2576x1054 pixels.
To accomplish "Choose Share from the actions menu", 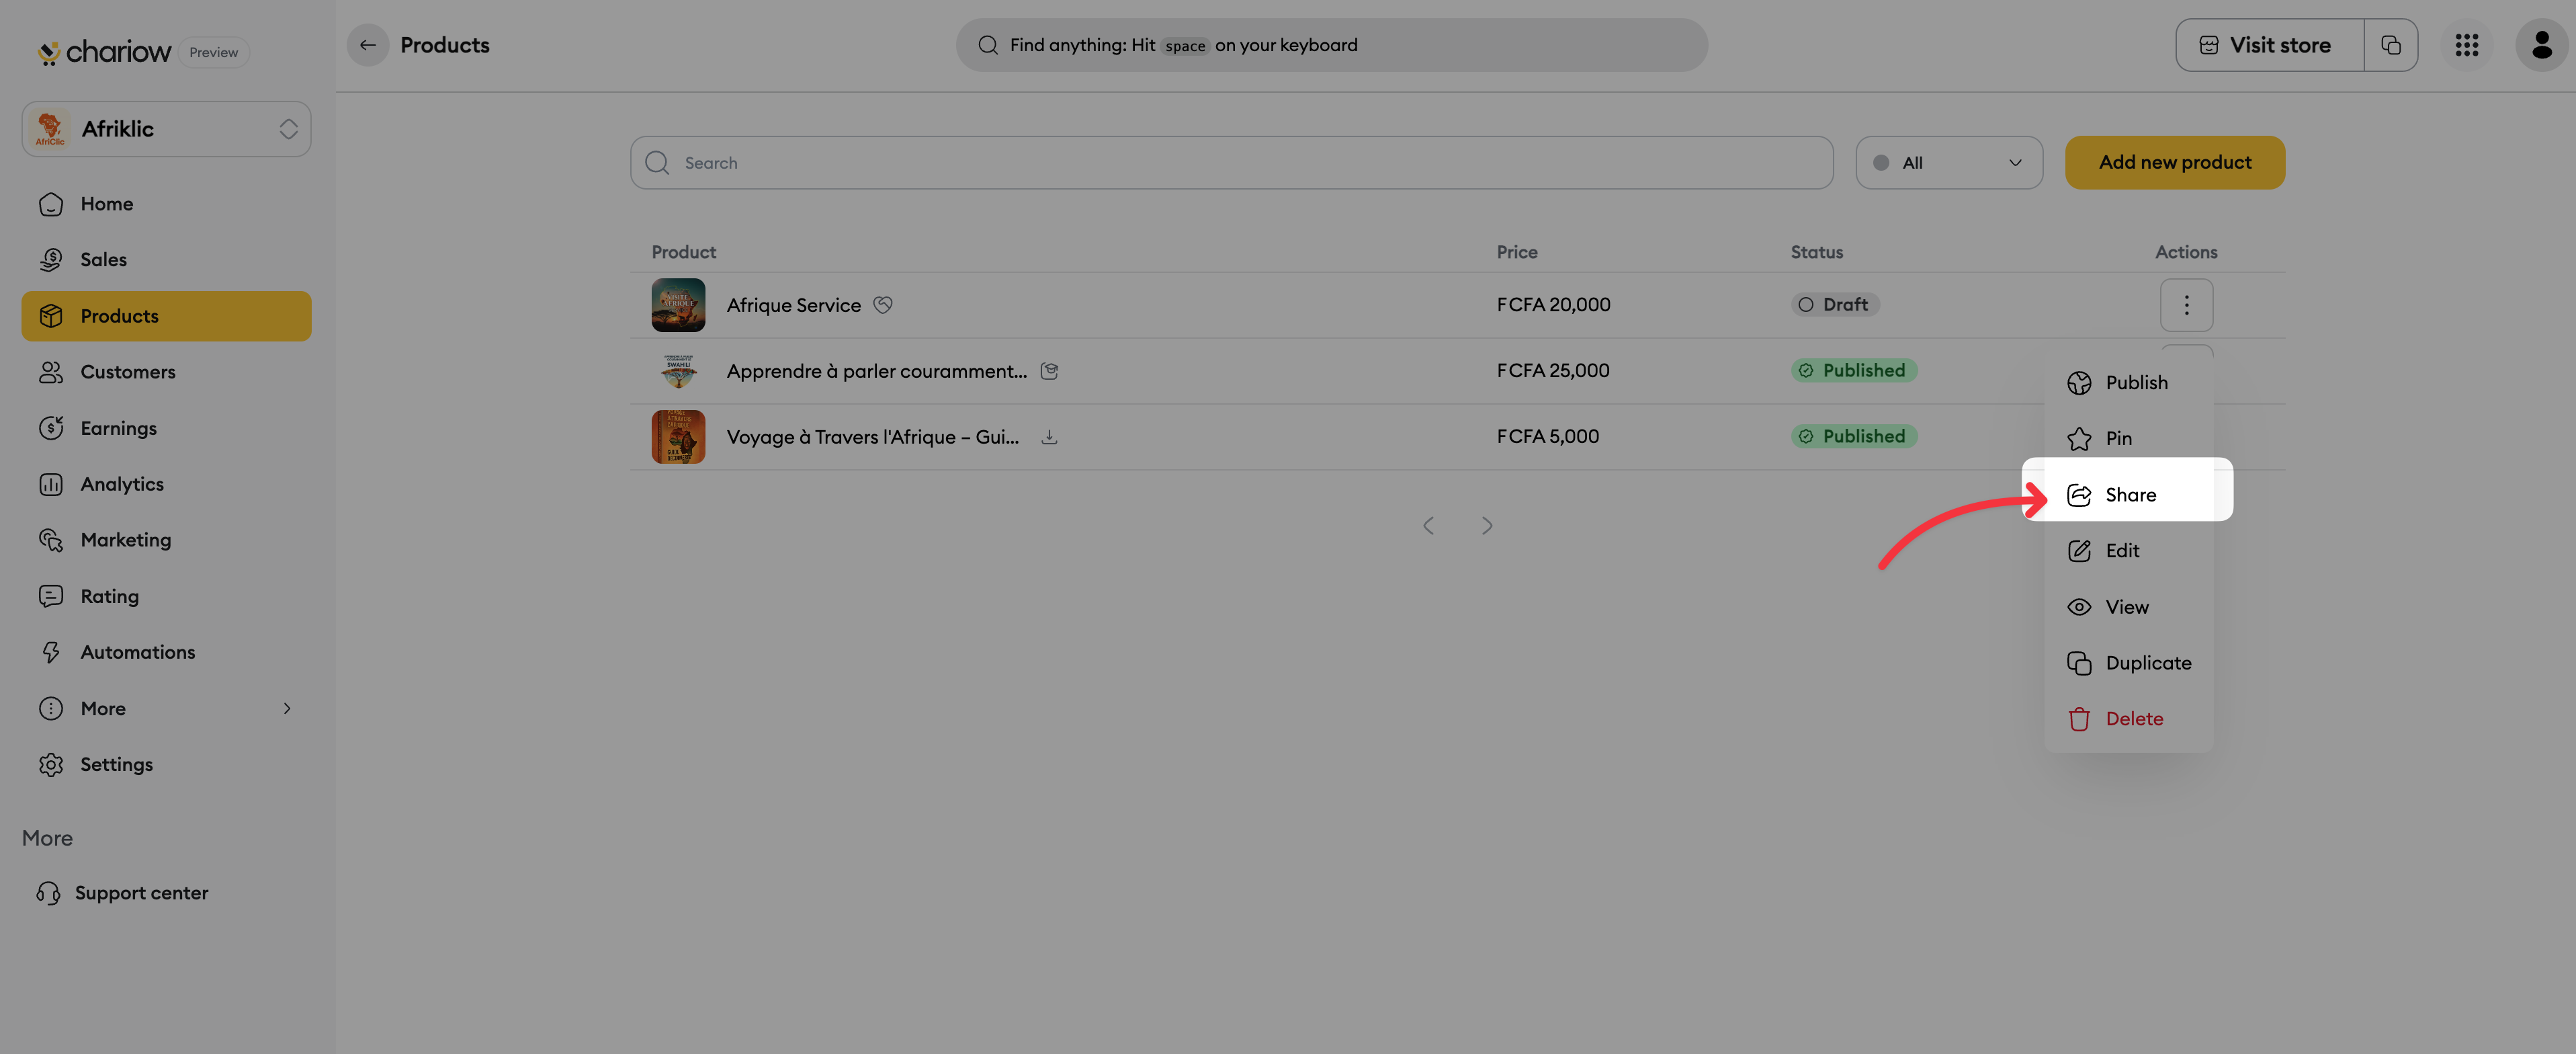I will 2128,495.
